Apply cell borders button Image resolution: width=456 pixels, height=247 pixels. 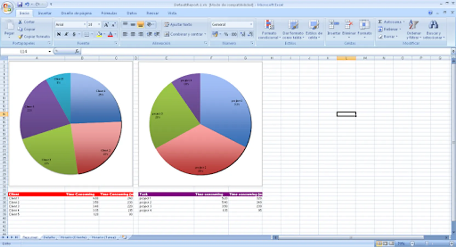pyautogui.click(x=86, y=34)
